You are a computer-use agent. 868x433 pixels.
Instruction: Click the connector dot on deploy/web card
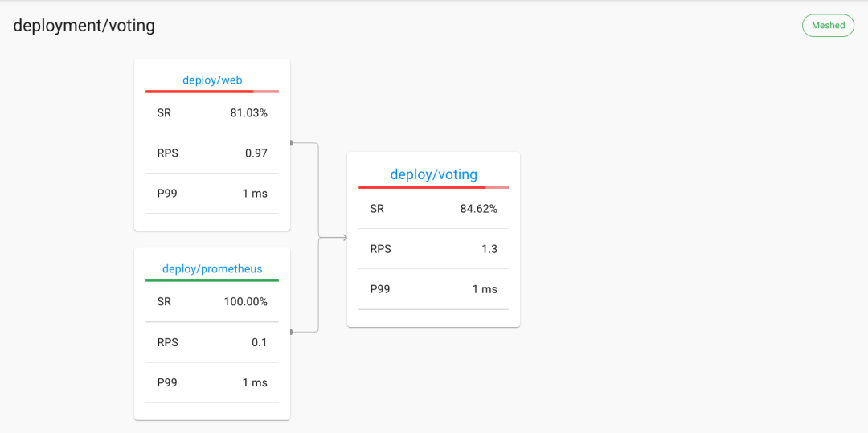pos(291,143)
